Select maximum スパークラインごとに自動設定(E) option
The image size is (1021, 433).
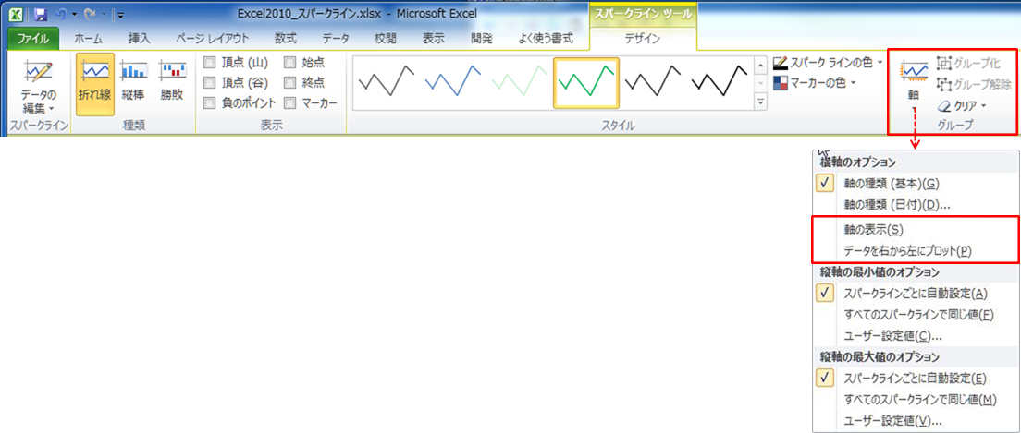(915, 378)
